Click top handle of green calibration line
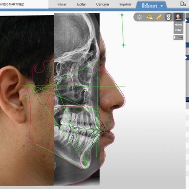The image size is (189, 189). click(122, 15)
